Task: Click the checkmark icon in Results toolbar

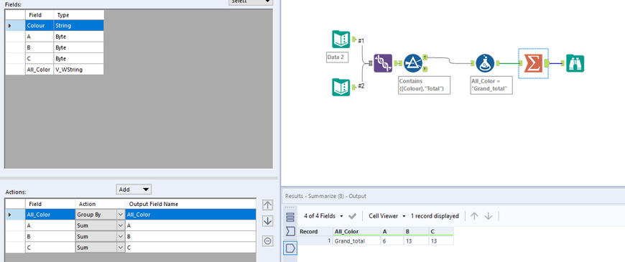Action: point(352,216)
